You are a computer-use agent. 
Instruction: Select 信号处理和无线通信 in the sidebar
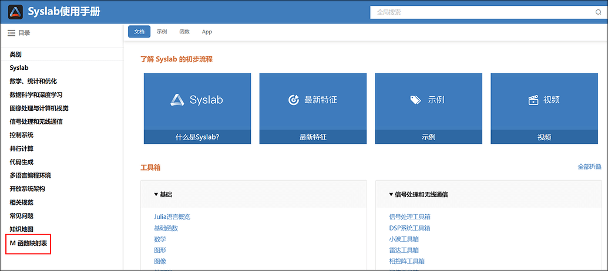[36, 121]
